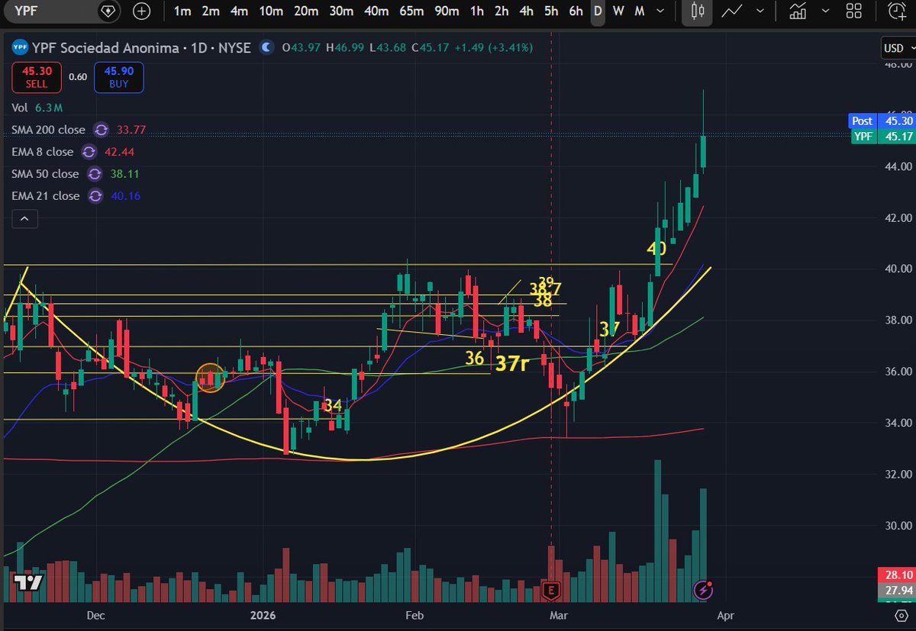Select the orange circle drawing on the chart
The image size is (916, 631).
pos(211,378)
